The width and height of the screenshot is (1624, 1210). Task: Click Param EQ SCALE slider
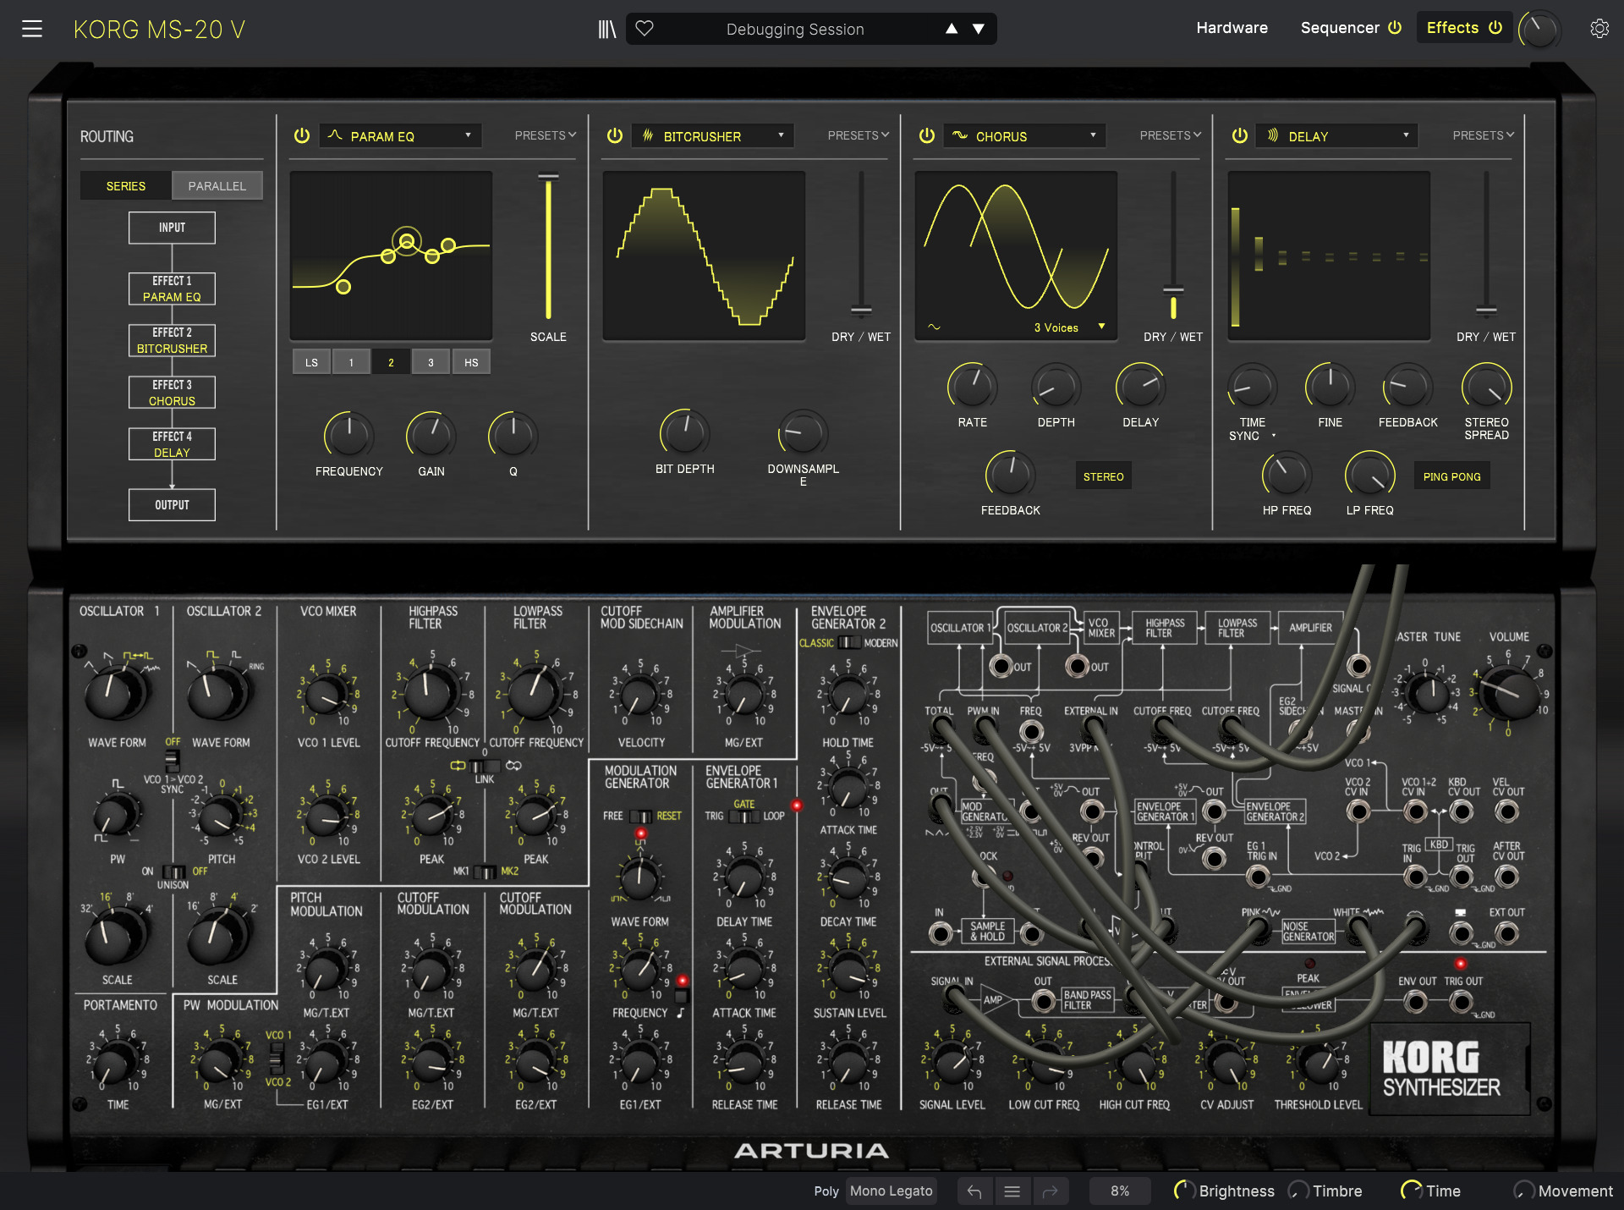tap(548, 247)
